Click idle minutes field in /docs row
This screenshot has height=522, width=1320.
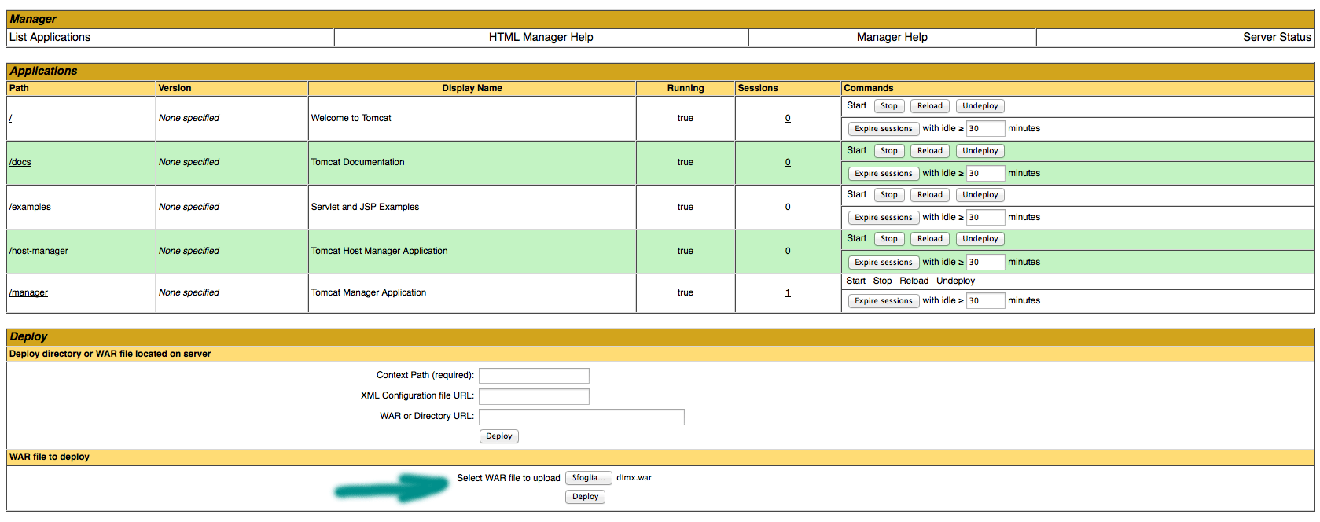click(986, 174)
